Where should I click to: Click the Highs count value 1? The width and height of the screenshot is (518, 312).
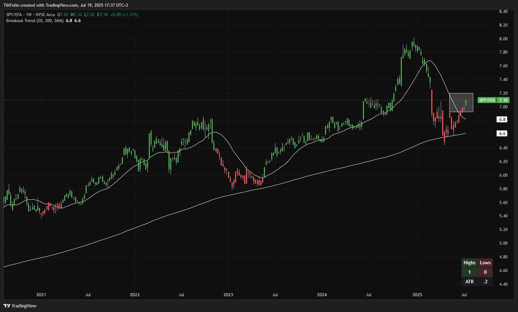[470, 272]
